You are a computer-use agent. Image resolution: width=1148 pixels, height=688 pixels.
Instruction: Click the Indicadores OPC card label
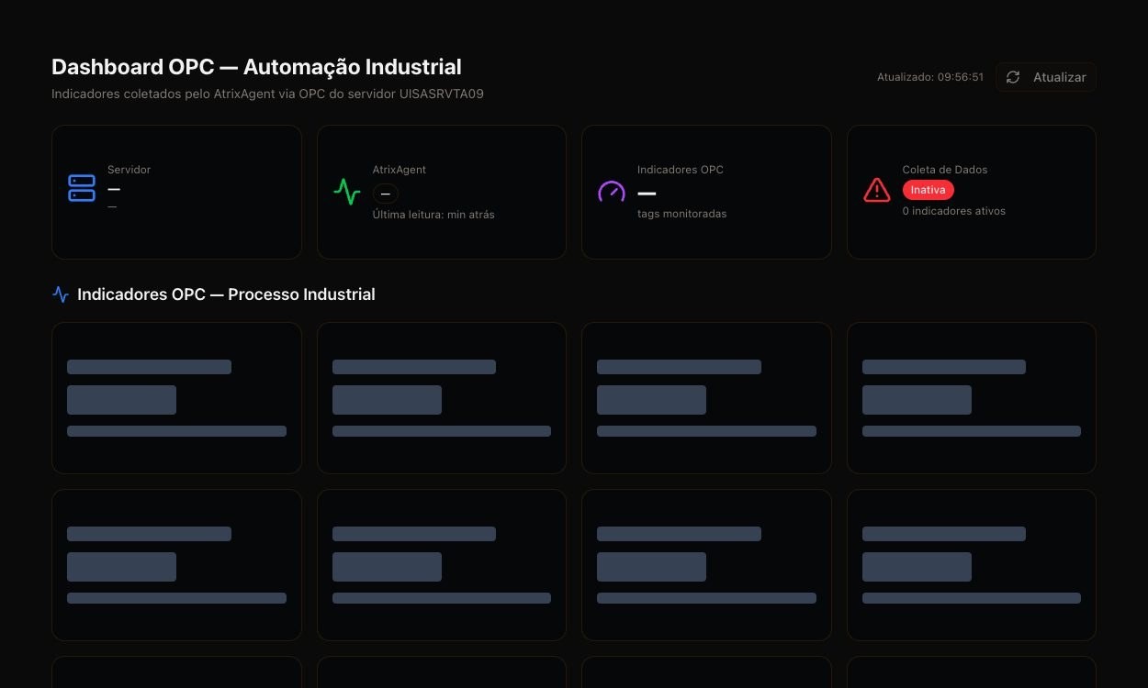[681, 170]
